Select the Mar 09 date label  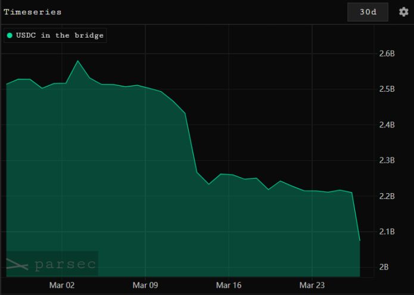[x=145, y=285]
